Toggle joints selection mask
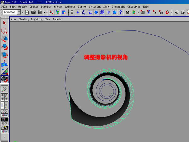Viewport: 189px width, 142px height. pos(84,12)
